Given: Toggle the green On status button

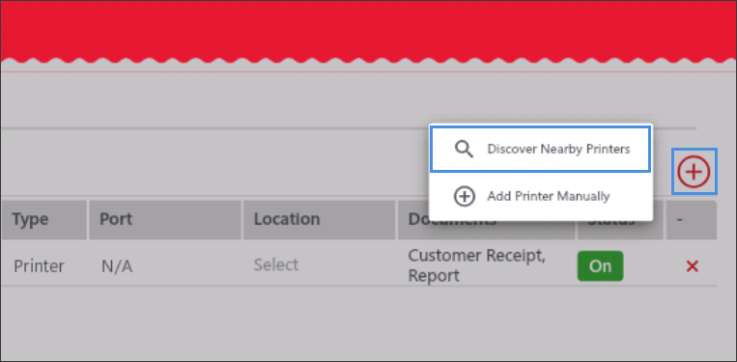Looking at the screenshot, I should coord(600,266).
